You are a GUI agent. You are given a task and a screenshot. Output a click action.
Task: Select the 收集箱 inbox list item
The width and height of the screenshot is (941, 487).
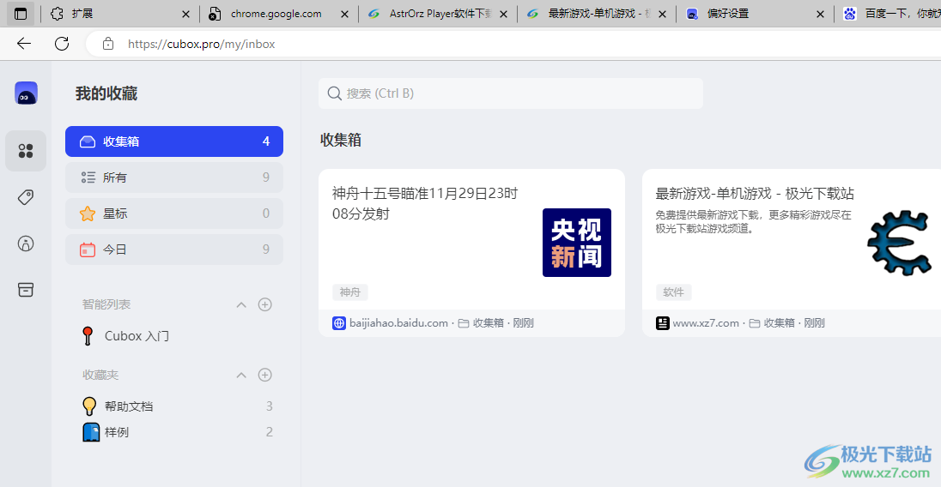coord(174,141)
